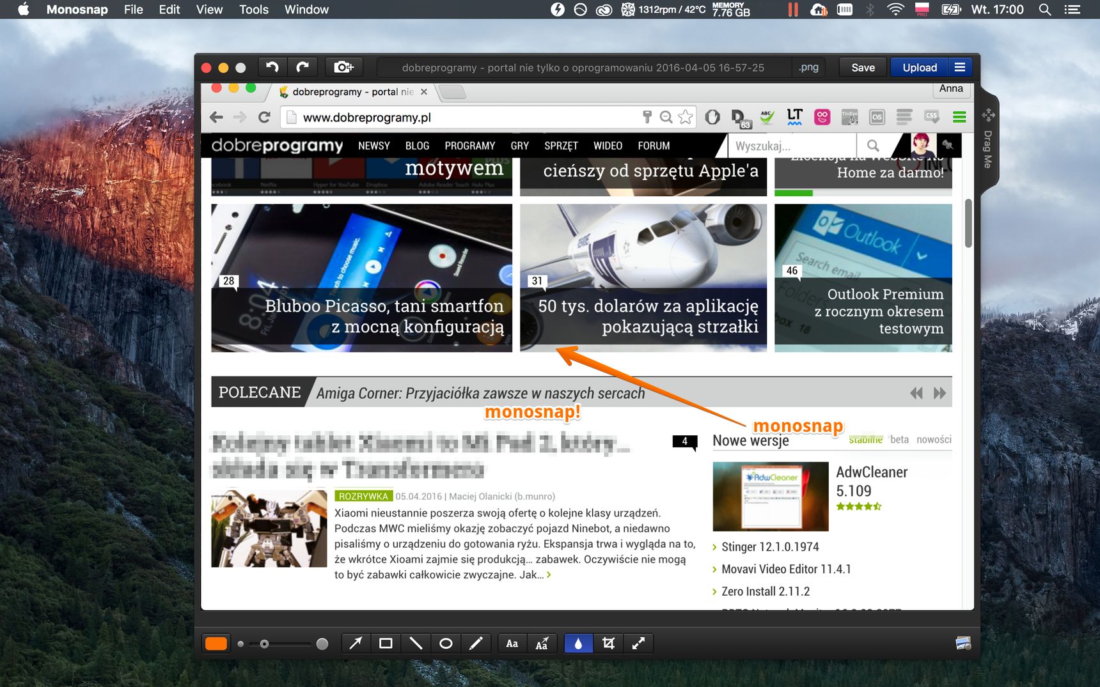Open the Monosnap application menu
Viewport: 1100px width, 687px height.
click(77, 10)
